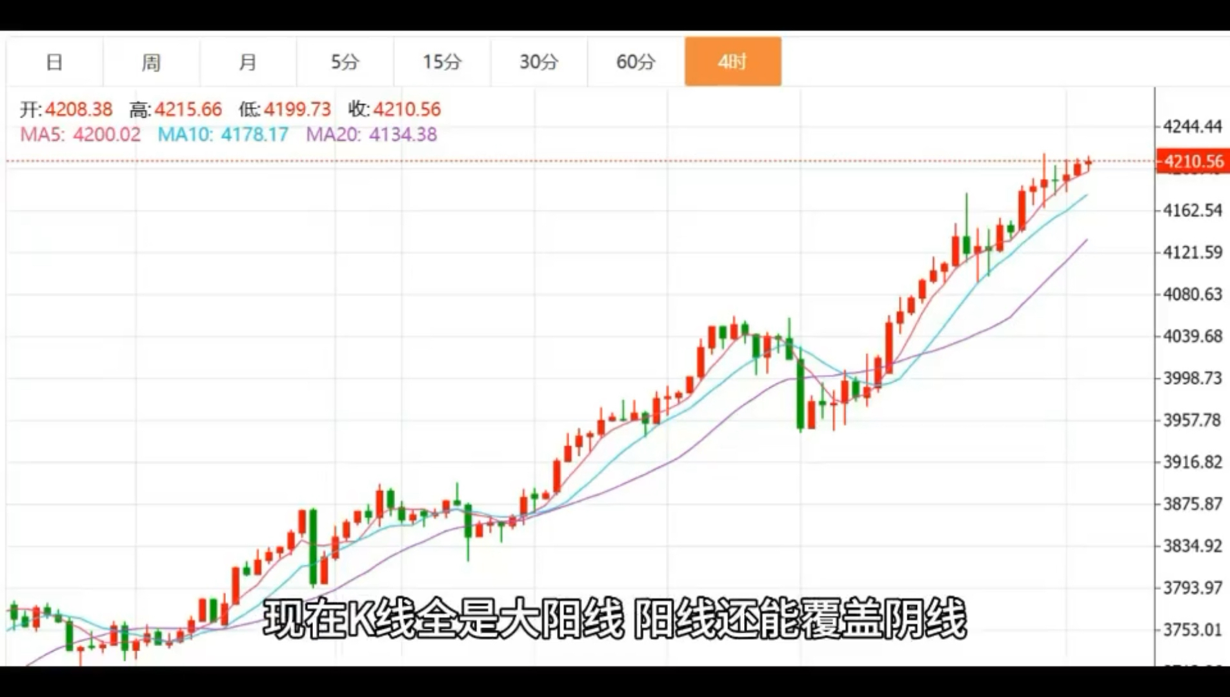Select the 60分 timeframe tab
The height and width of the screenshot is (697, 1230).
[636, 62]
